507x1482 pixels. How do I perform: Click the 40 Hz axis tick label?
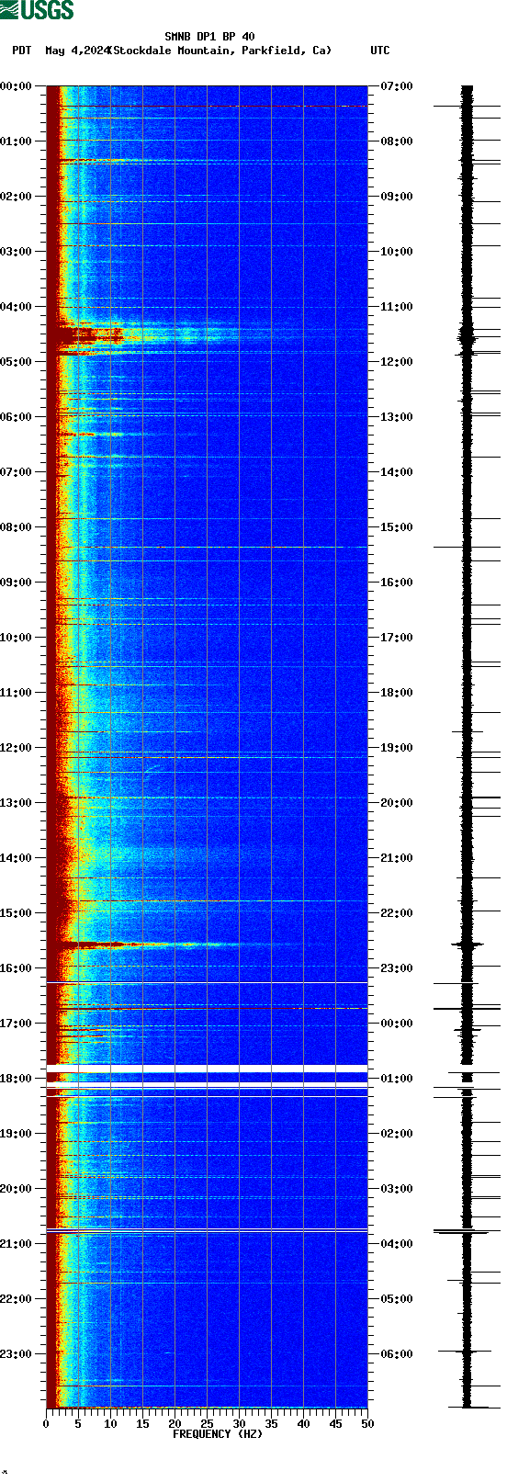pos(303,1424)
